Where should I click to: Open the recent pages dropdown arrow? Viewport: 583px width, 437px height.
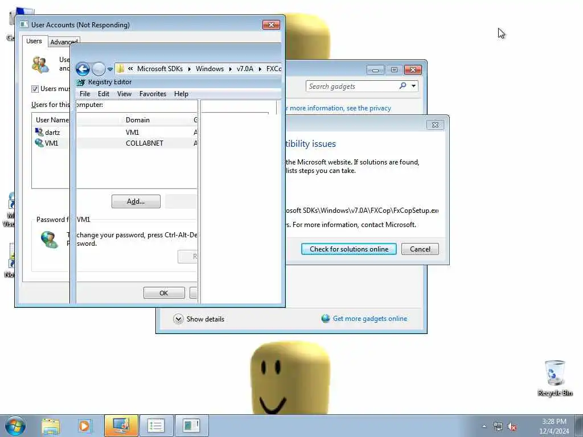point(110,69)
